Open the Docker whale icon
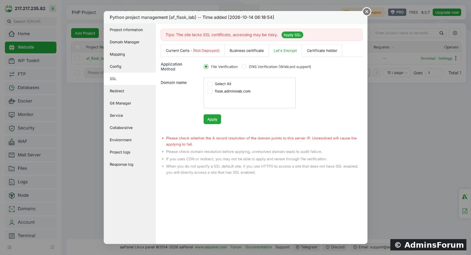 (x=12, y=101)
